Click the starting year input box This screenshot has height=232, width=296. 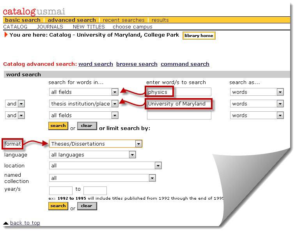coord(61,191)
